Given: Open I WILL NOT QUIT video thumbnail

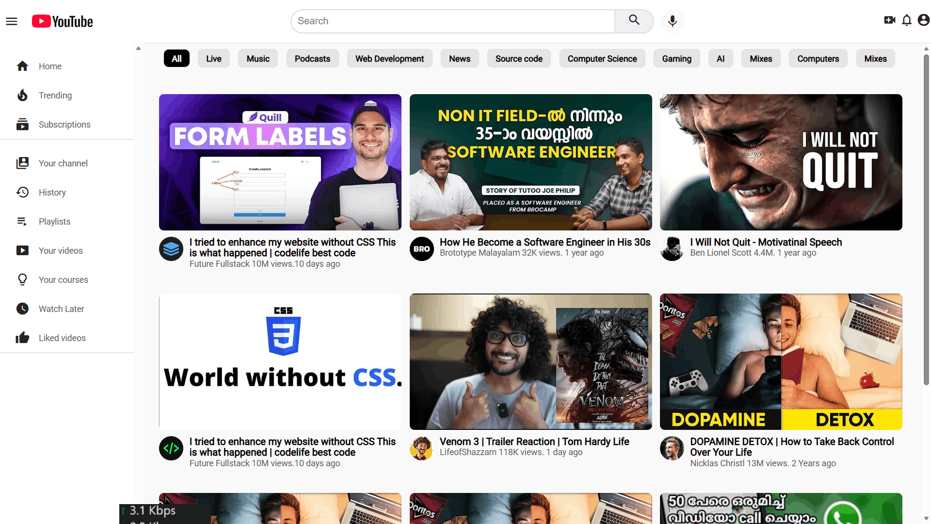Looking at the screenshot, I should tap(781, 162).
